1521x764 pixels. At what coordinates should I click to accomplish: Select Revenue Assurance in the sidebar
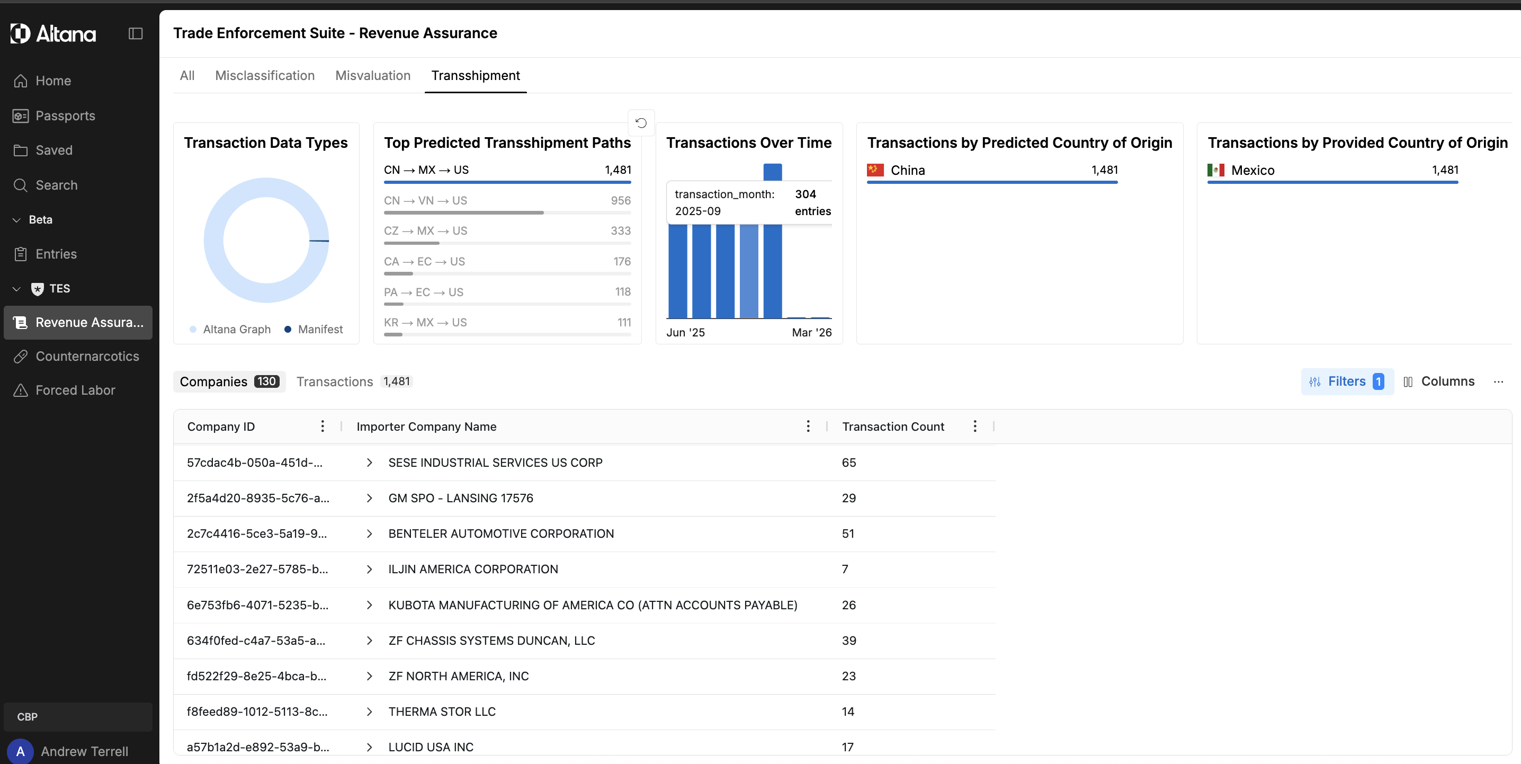[x=78, y=322]
